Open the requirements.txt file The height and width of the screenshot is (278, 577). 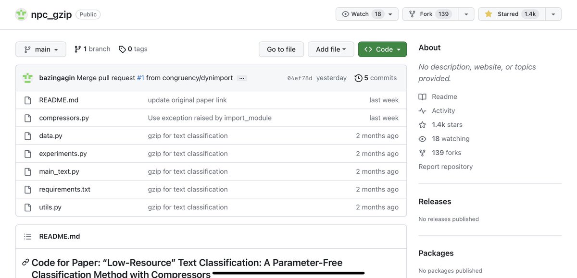point(65,189)
